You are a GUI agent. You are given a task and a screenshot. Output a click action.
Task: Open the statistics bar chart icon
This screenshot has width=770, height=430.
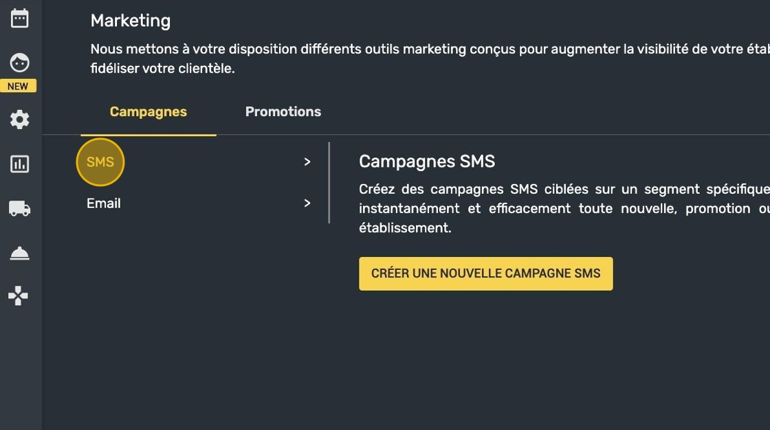[19, 164]
